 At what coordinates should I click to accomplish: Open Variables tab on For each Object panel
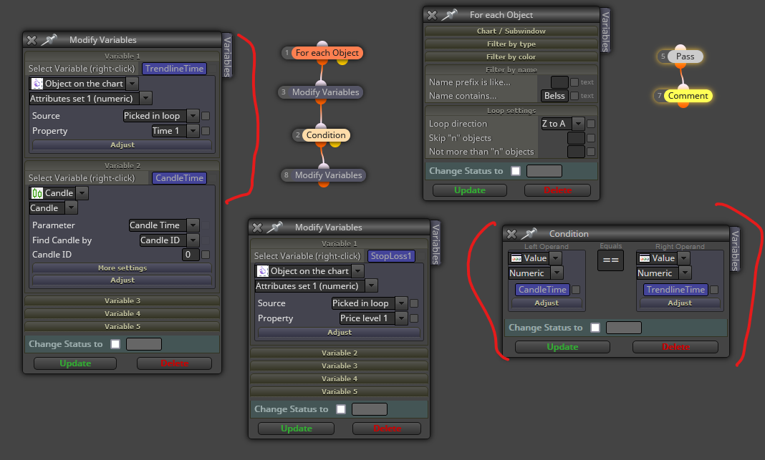click(605, 31)
